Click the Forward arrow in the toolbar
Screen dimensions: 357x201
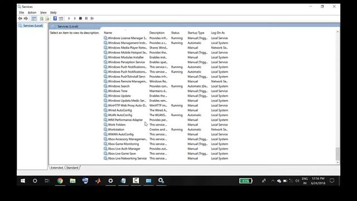point(26,18)
